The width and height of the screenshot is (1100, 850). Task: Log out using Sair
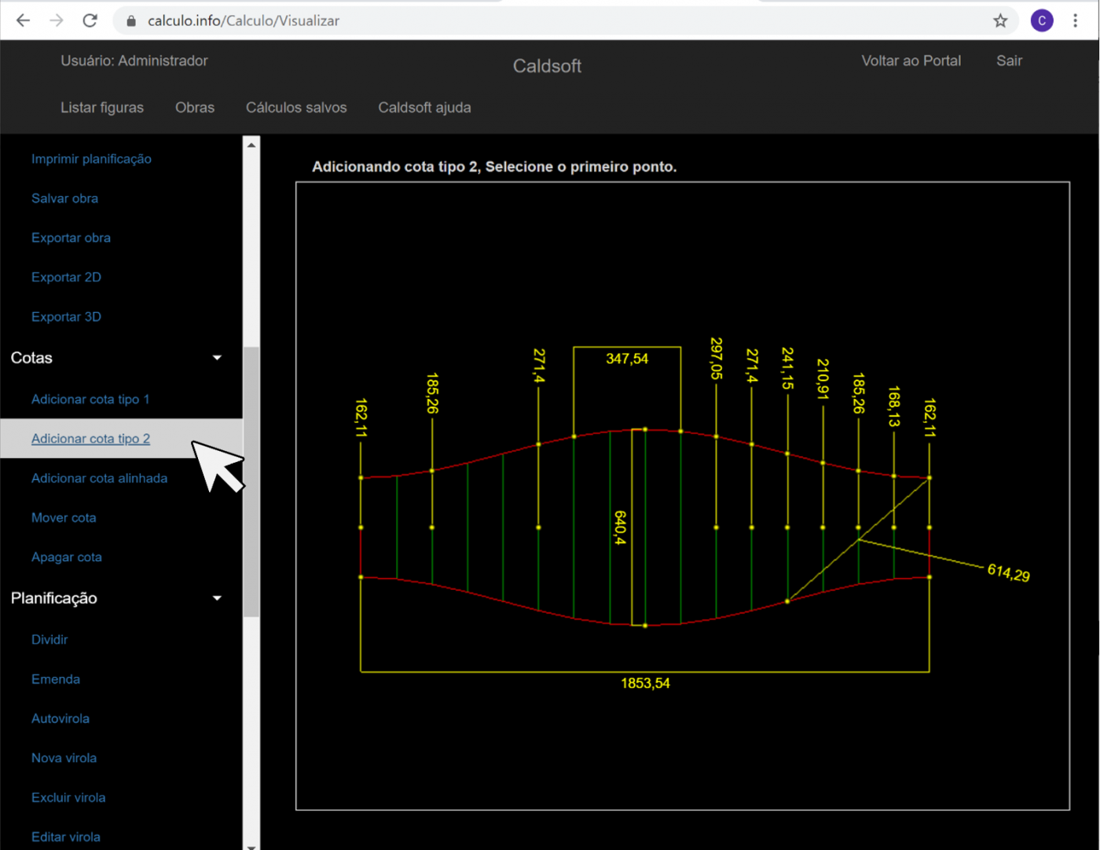pos(1009,60)
